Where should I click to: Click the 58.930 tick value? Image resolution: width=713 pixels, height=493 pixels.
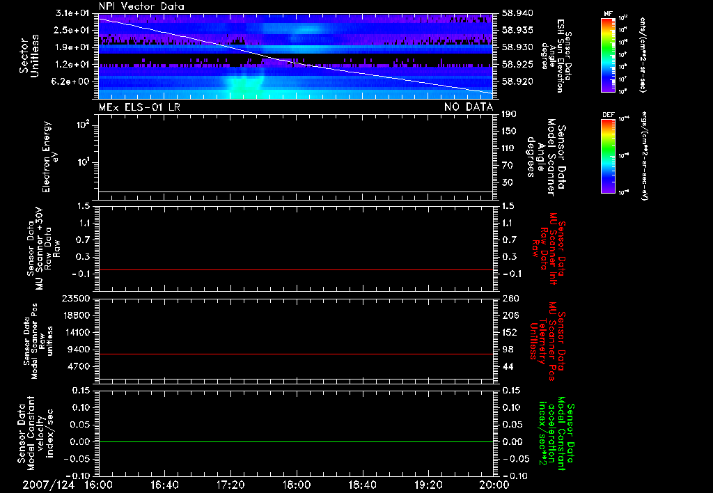(517, 47)
